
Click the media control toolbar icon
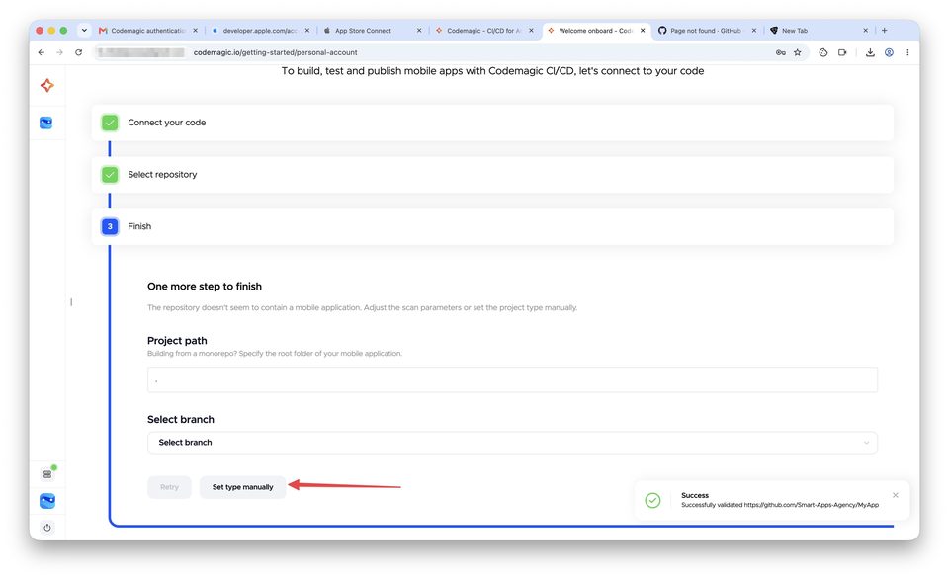click(842, 52)
